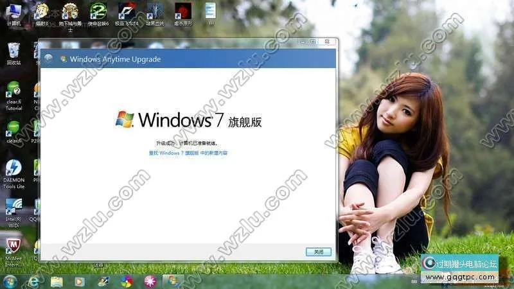The image size is (514, 289).
Task: Click the upgrade success message text
Action: pos(187,143)
